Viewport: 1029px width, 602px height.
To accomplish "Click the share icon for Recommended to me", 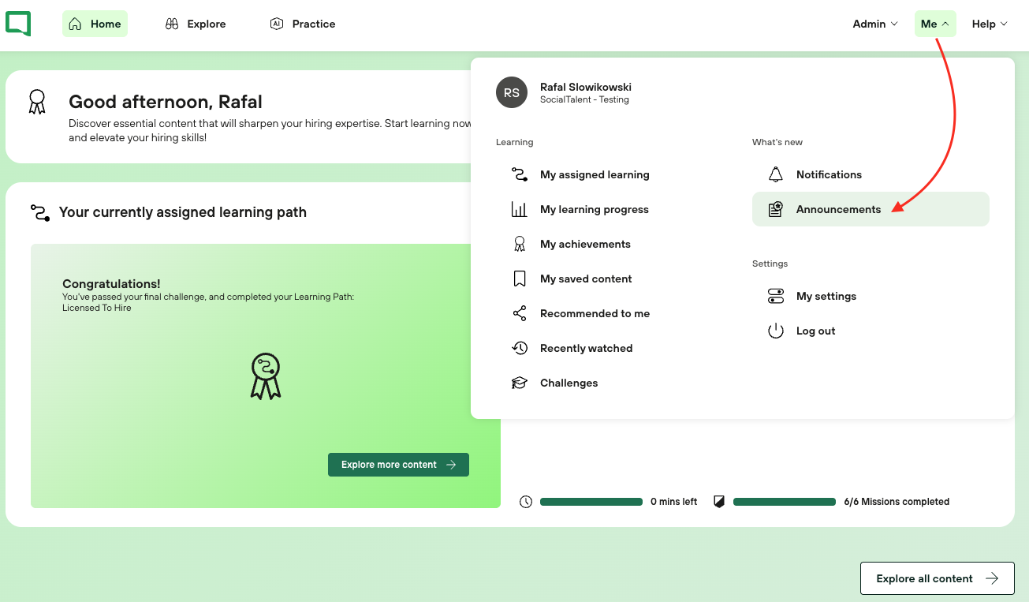I will click(520, 313).
